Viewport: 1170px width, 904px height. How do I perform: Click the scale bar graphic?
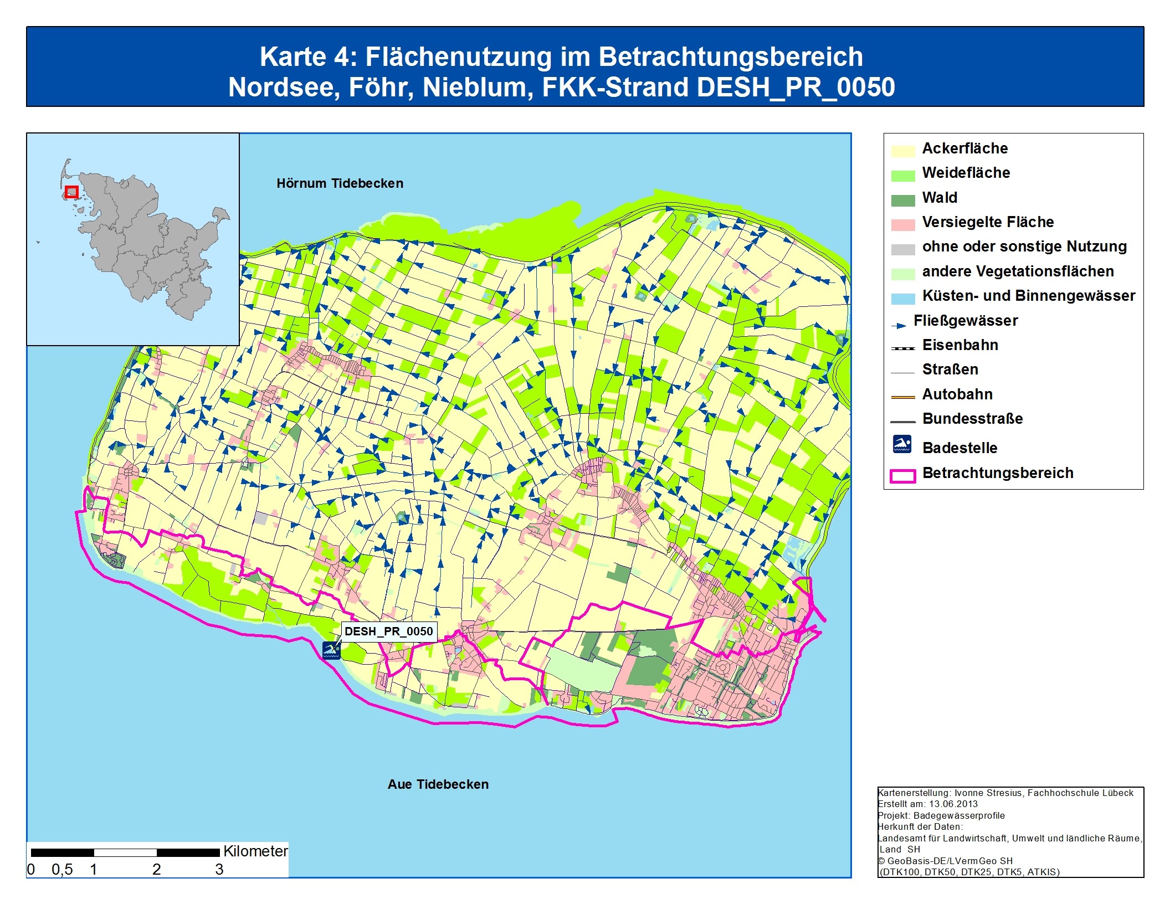click(x=125, y=853)
